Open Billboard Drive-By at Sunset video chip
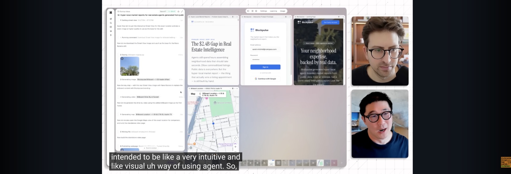511x174 pixels. click(148, 97)
